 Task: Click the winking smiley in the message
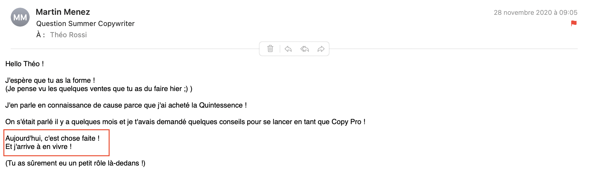pos(186,89)
